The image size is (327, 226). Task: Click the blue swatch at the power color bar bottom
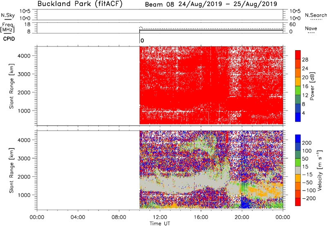coord(298,117)
